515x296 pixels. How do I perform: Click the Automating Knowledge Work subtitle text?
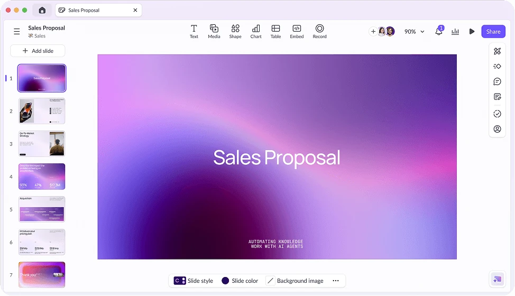coord(276,244)
